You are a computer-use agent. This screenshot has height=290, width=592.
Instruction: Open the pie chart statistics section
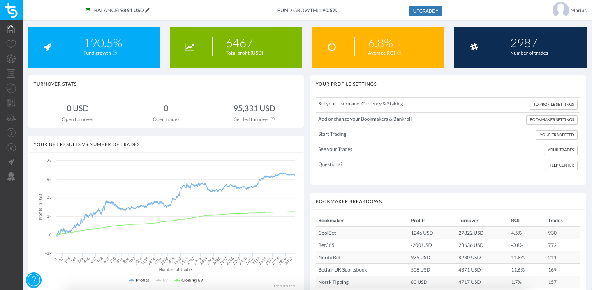(x=11, y=88)
